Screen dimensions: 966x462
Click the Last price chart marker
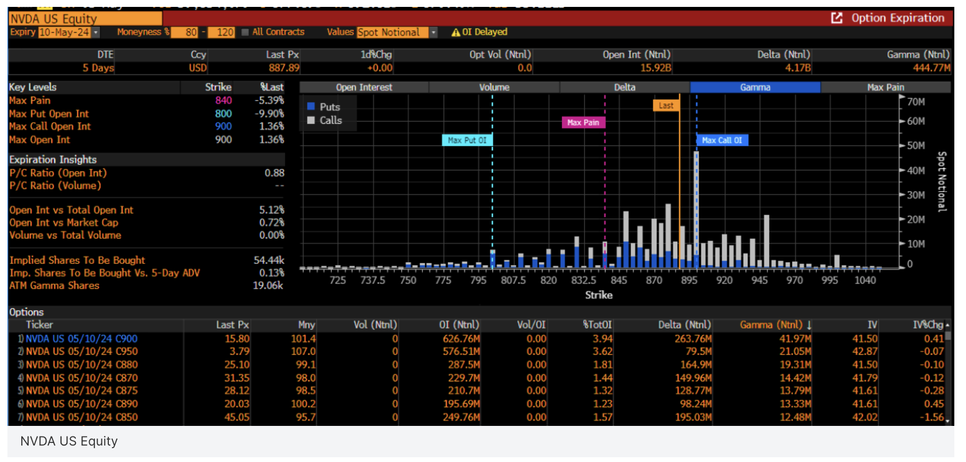tap(666, 106)
